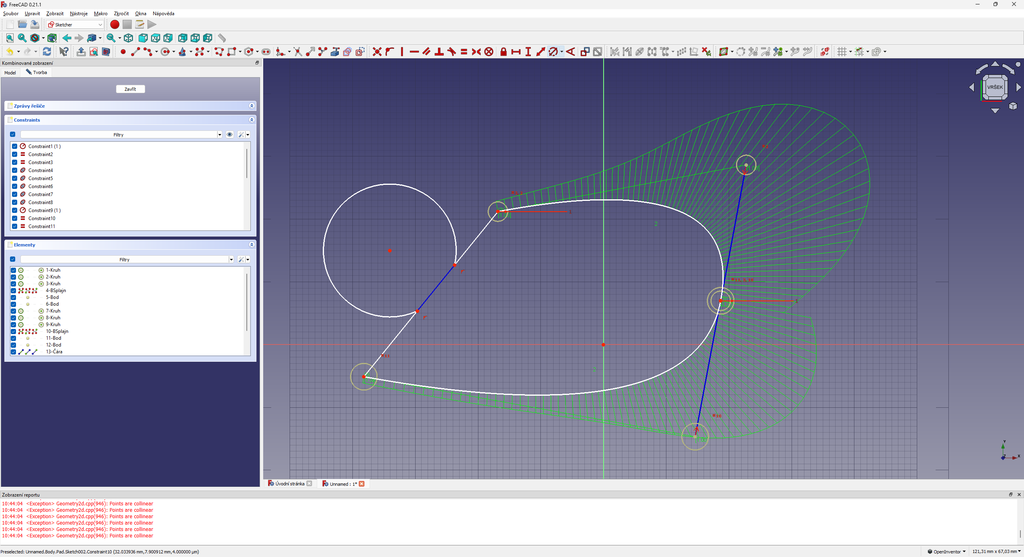Apply the coincident constraint tool
1024x557 pixels.
click(x=377, y=52)
